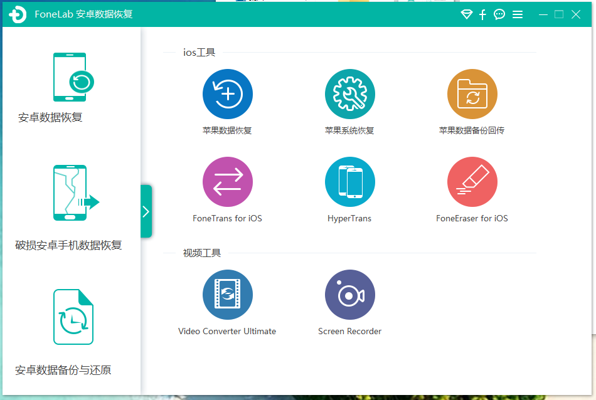Close the FoneLab window

point(576,14)
